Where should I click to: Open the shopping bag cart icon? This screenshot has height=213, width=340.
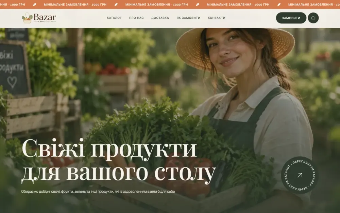point(313,18)
